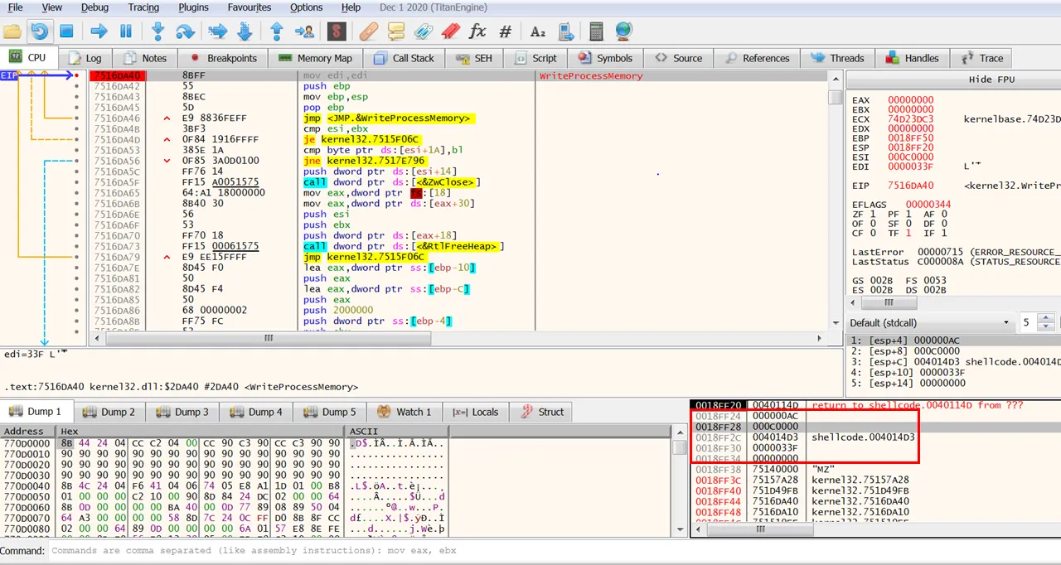1061x565 pixels.
Task: Open the Default (stdcall) calling convention dropdown
Action: (930, 322)
